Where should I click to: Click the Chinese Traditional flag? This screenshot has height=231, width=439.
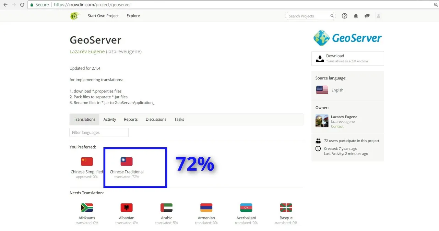[x=127, y=161]
